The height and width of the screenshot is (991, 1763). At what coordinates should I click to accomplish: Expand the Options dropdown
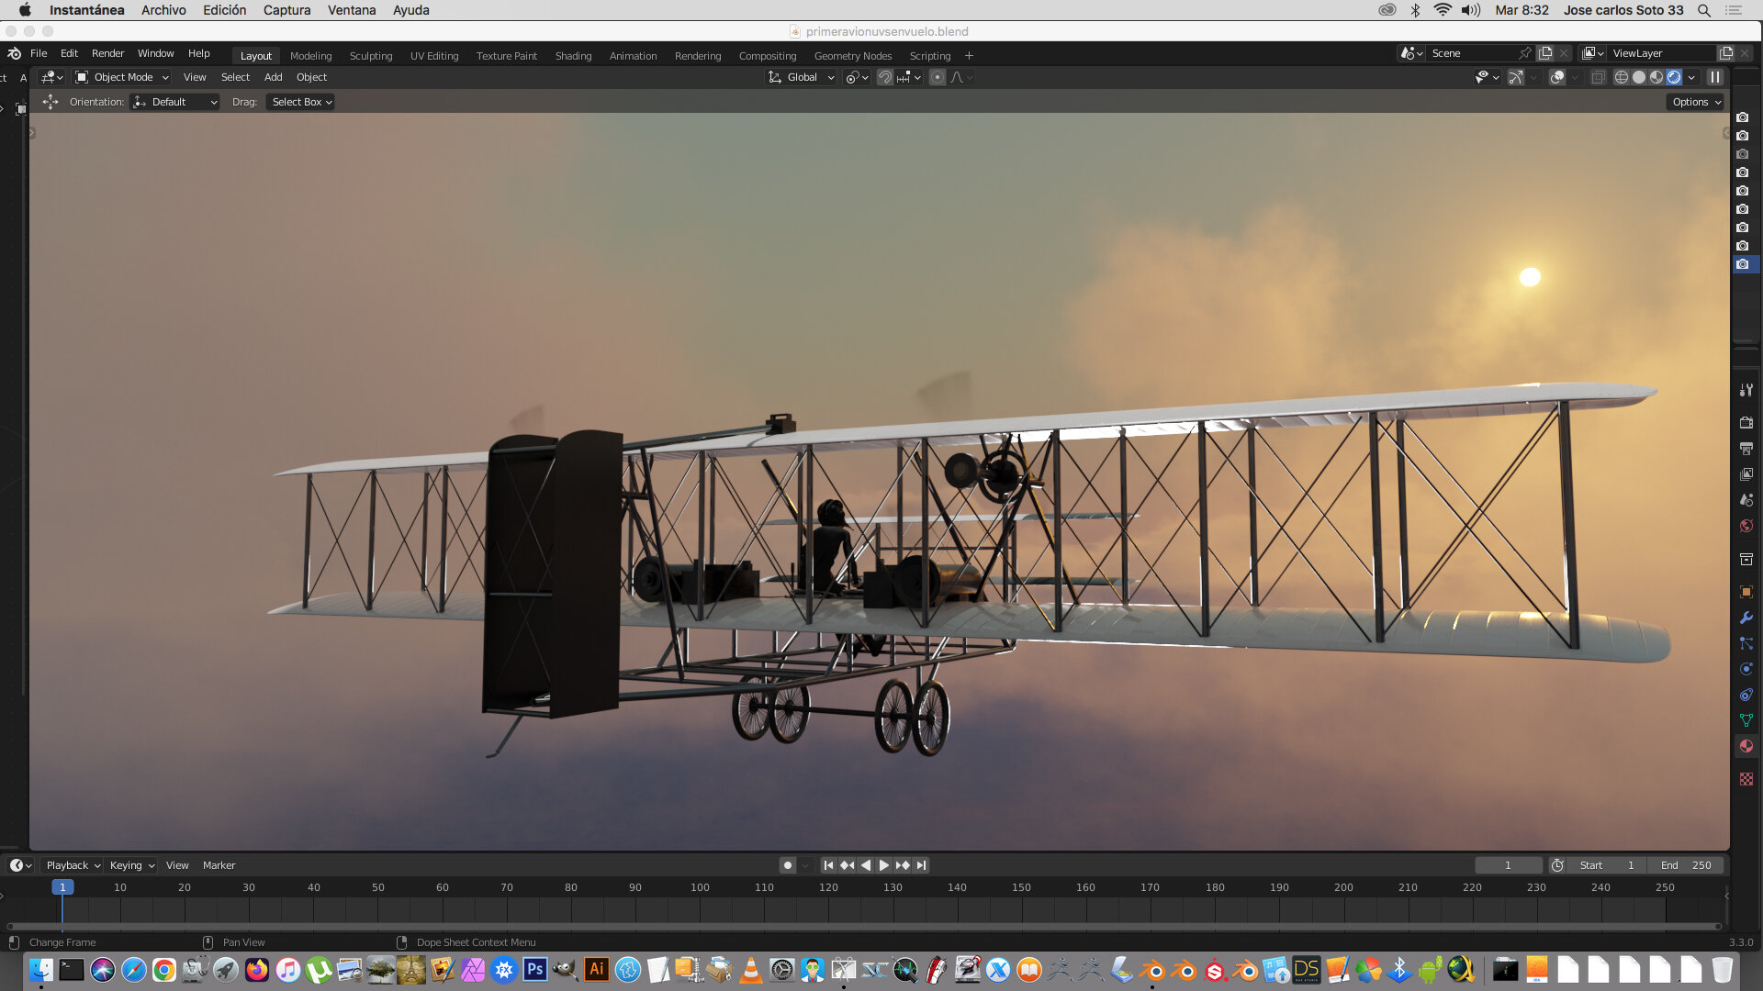pos(1695,102)
